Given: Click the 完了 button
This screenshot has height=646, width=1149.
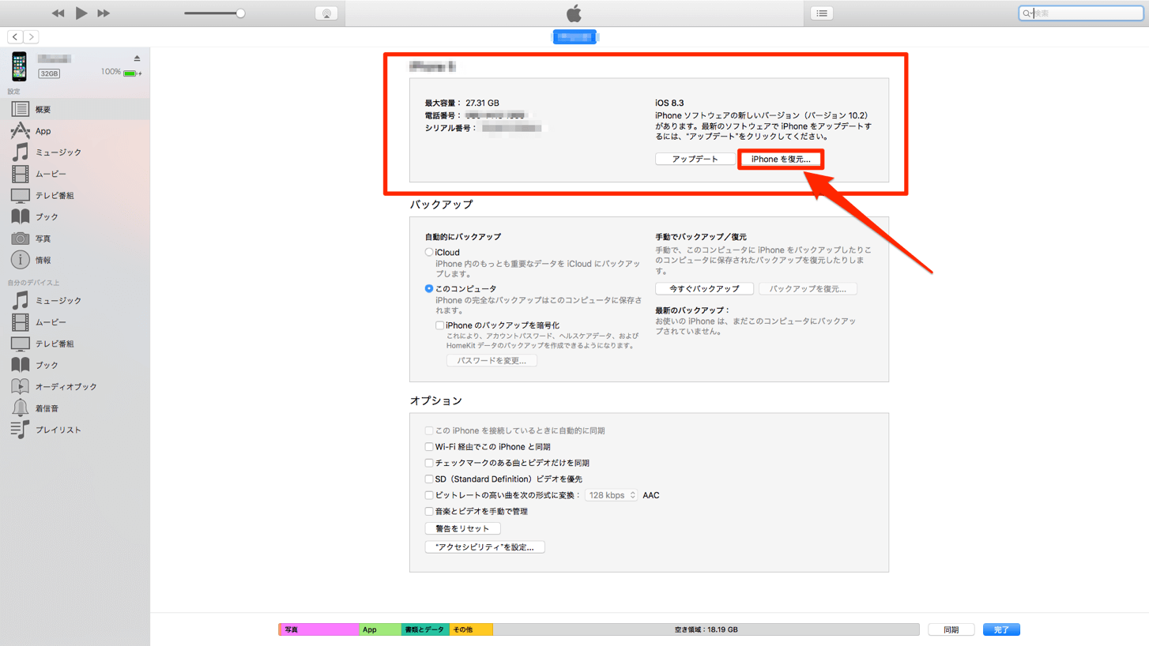Looking at the screenshot, I should pyautogui.click(x=1001, y=629).
